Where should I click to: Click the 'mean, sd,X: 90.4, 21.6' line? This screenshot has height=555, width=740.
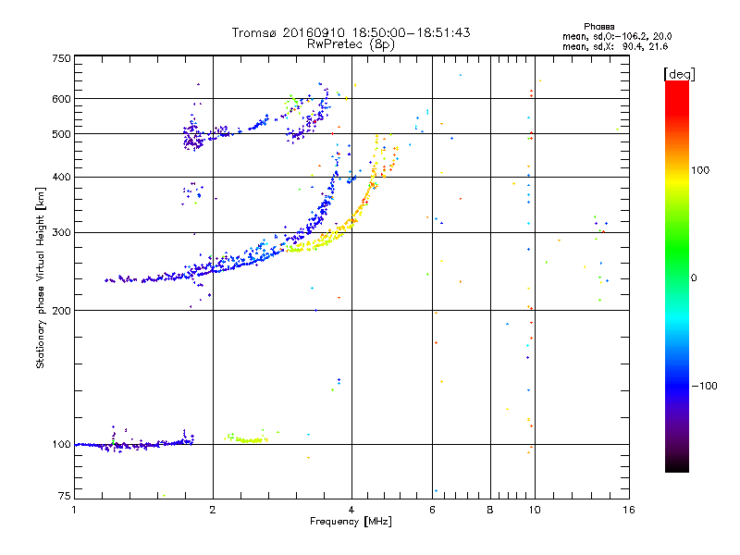(x=615, y=46)
